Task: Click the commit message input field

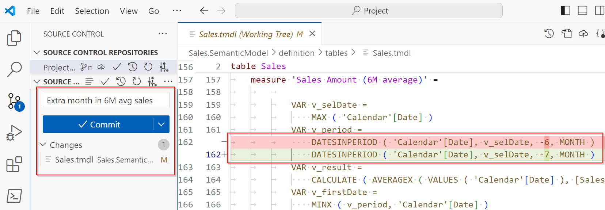Action: pyautogui.click(x=106, y=100)
